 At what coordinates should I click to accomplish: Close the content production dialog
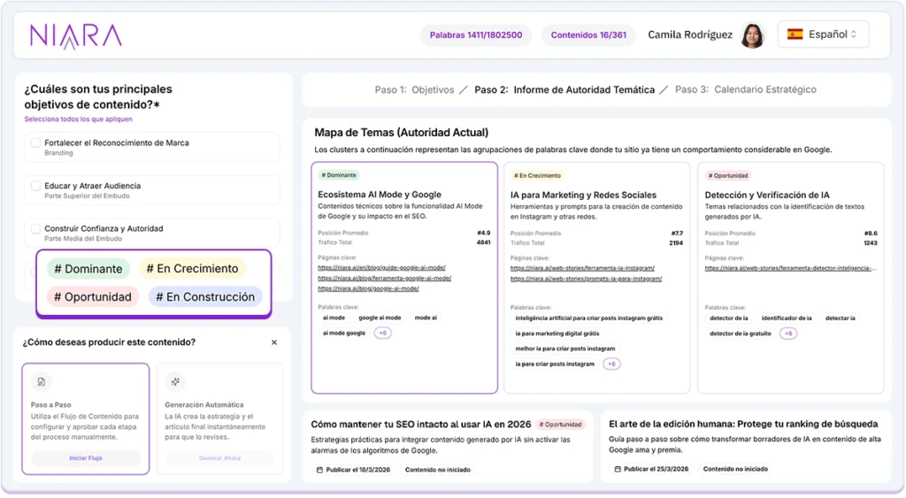click(x=274, y=342)
